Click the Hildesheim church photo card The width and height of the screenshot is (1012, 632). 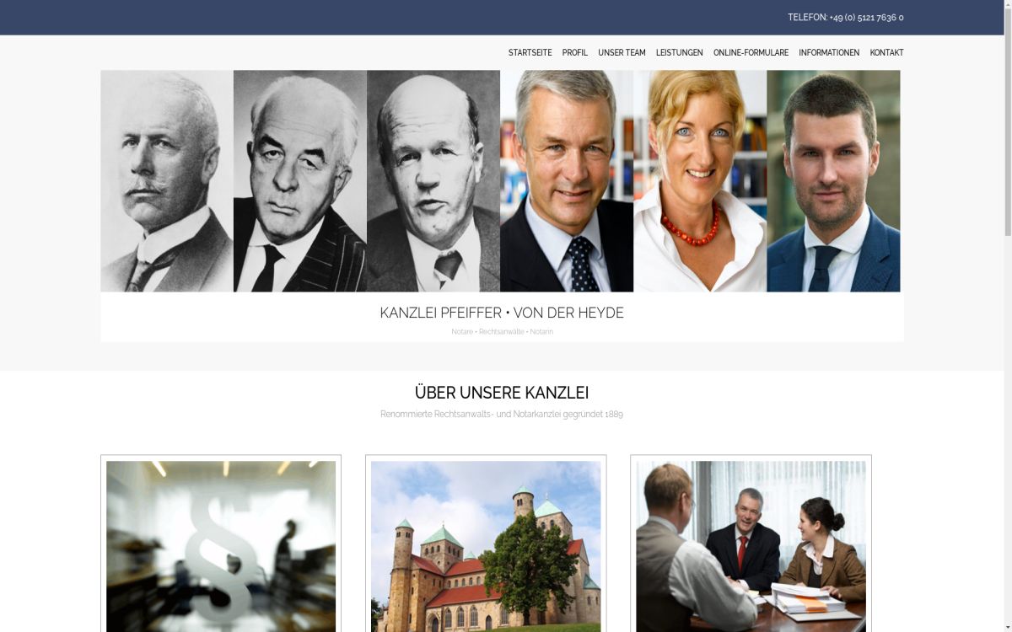485,546
